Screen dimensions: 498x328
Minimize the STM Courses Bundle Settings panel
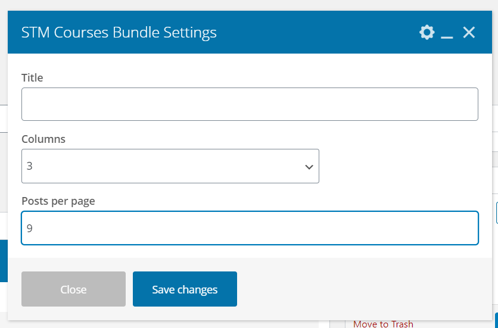447,33
